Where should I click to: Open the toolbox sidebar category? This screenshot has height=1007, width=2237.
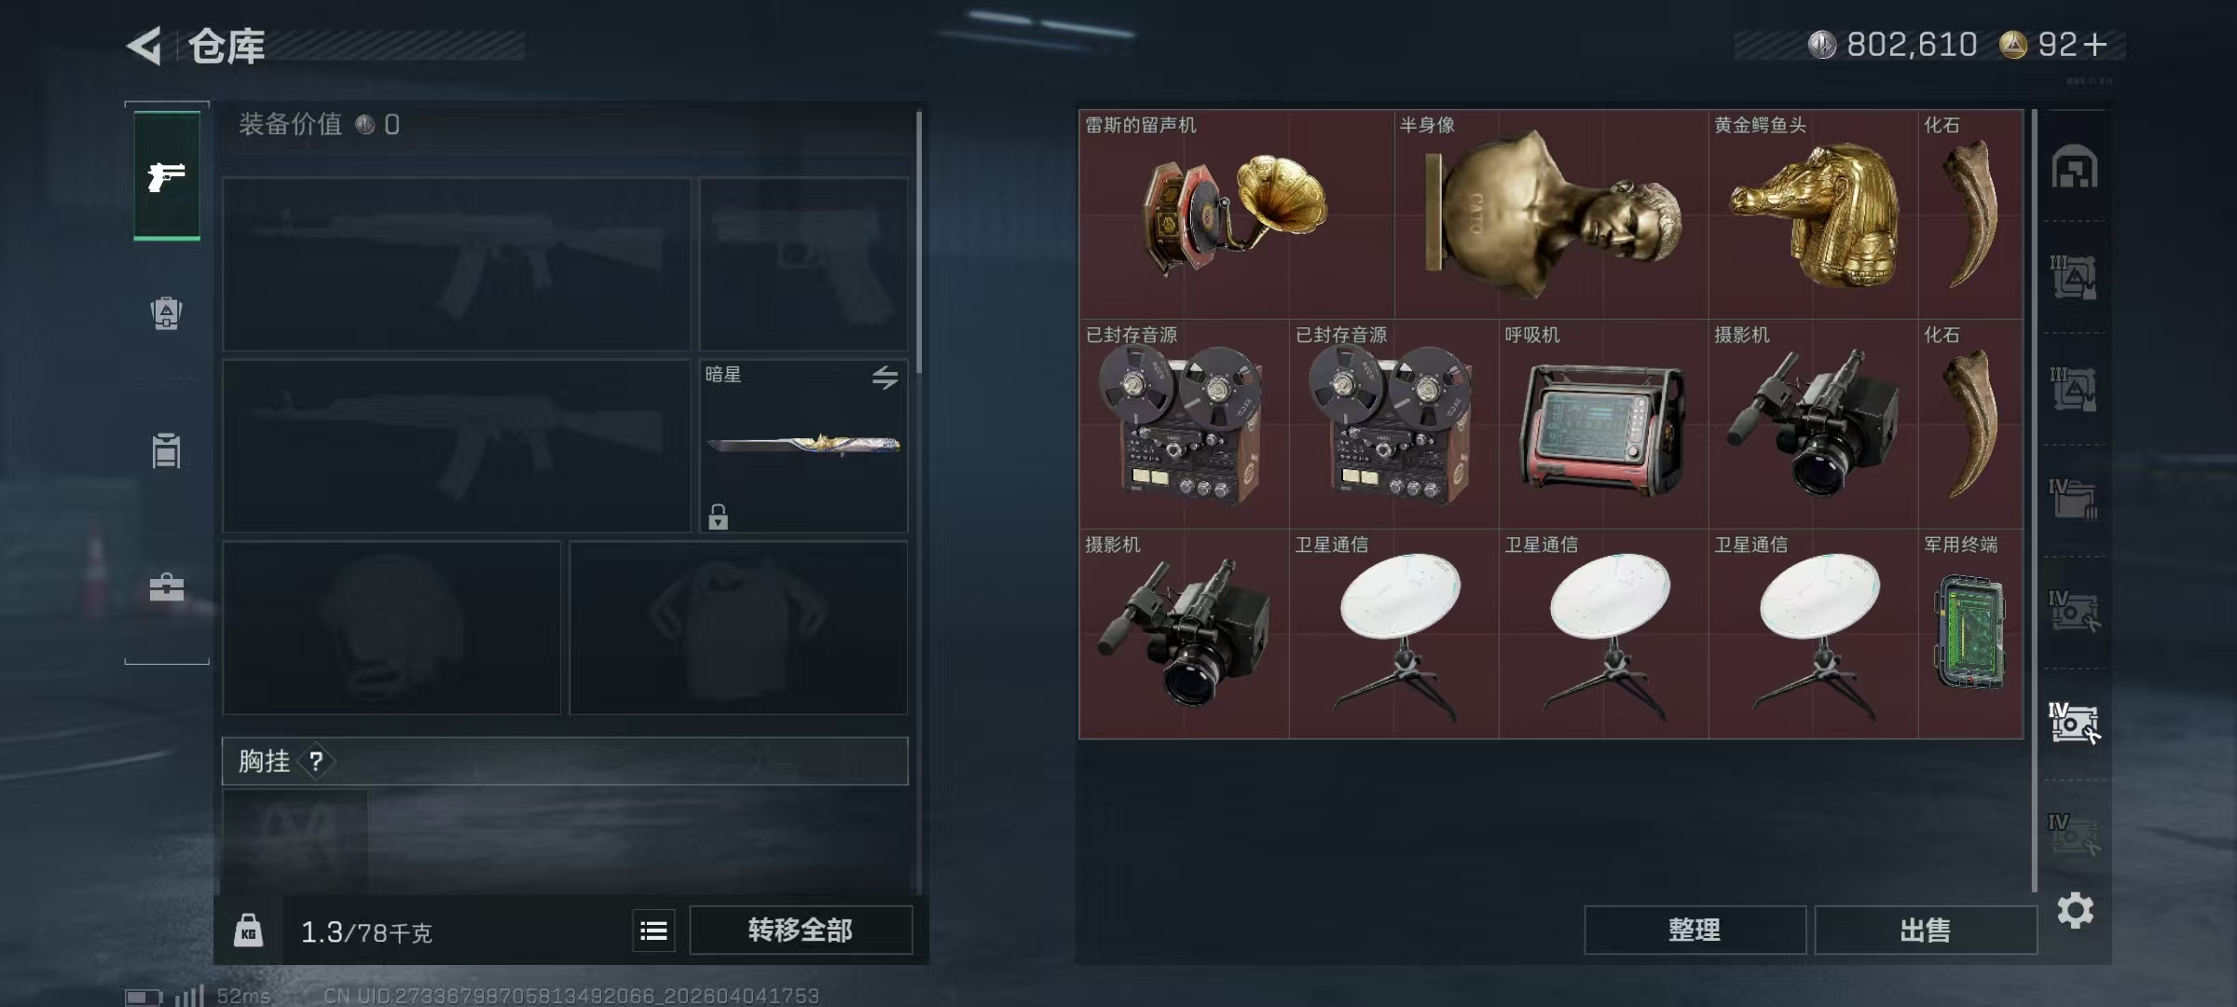point(167,587)
